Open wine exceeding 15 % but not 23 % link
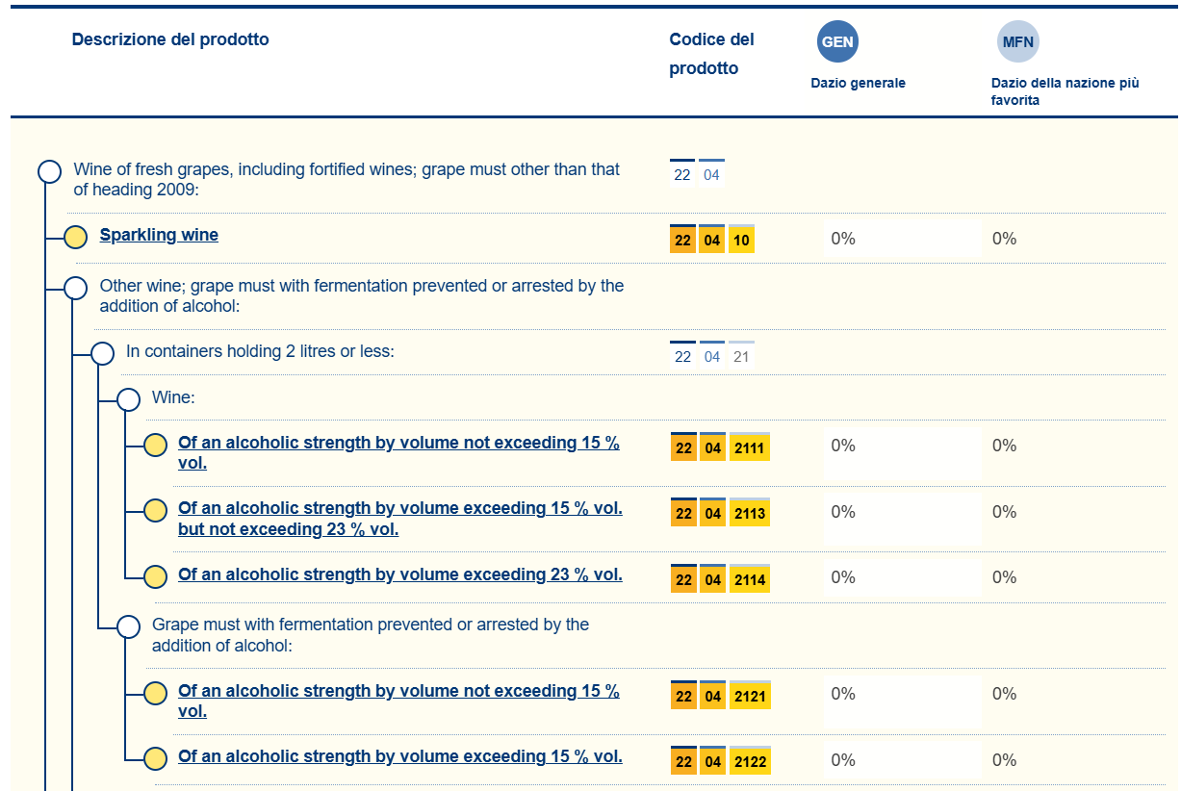Image resolution: width=1181 pixels, height=791 pixels. (x=399, y=519)
